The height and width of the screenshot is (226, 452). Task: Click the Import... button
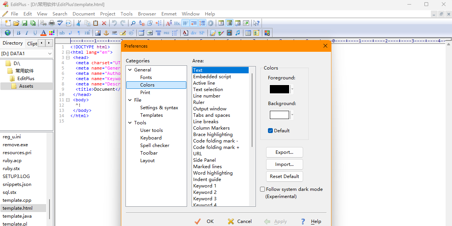point(285,164)
